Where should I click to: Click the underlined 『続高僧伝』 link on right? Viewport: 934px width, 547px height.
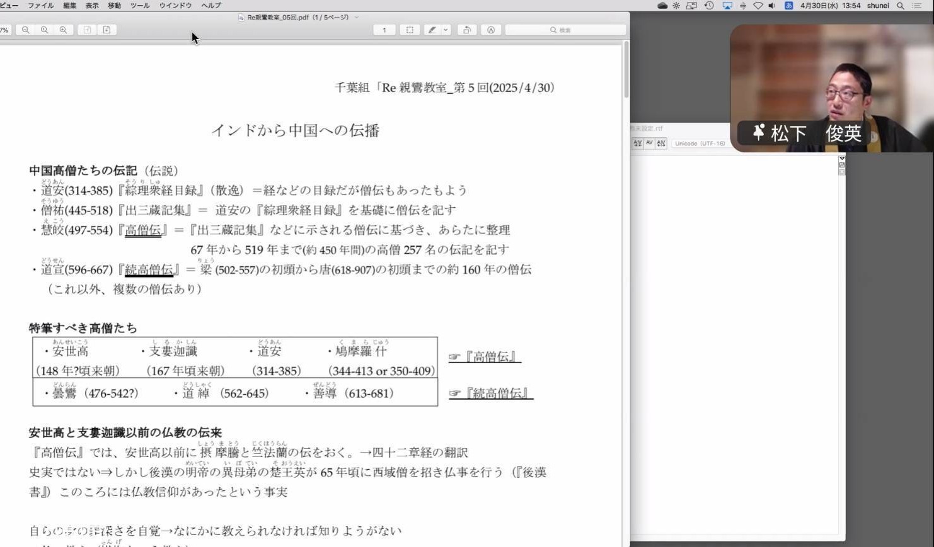(491, 393)
